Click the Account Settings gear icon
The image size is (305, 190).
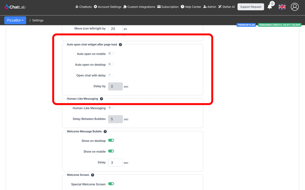click(95, 7)
